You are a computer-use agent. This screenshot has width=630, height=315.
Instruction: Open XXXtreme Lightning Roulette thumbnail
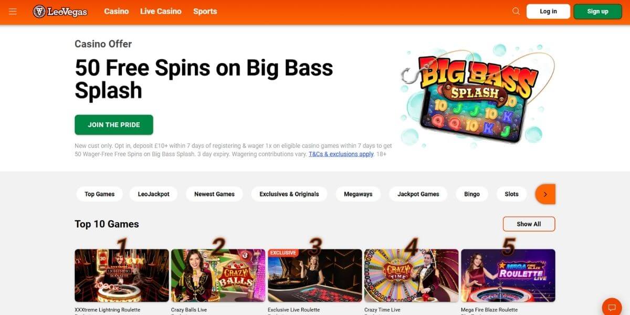pyautogui.click(x=122, y=276)
